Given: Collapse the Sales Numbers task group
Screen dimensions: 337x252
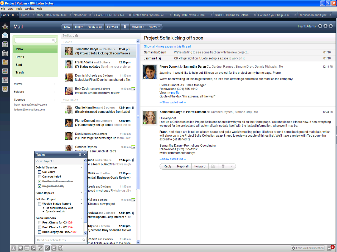Looking at the screenshot, I should point(82,218).
